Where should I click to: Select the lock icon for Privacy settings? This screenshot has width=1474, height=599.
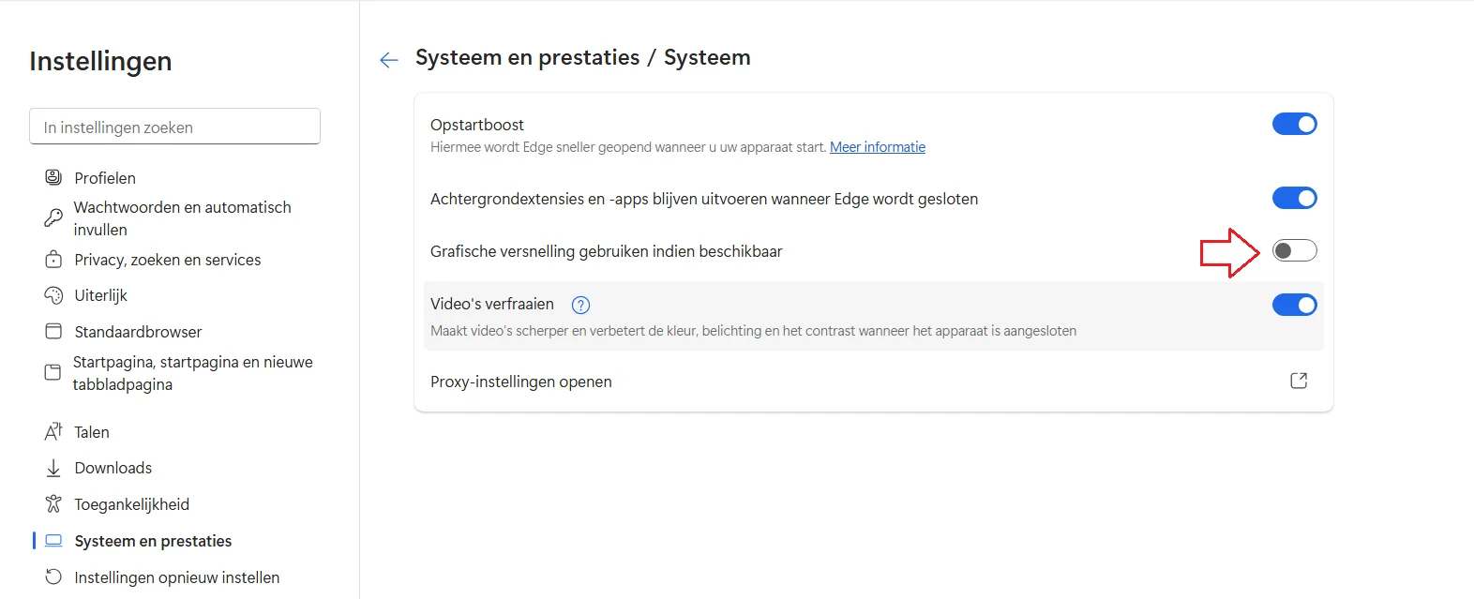(53, 260)
